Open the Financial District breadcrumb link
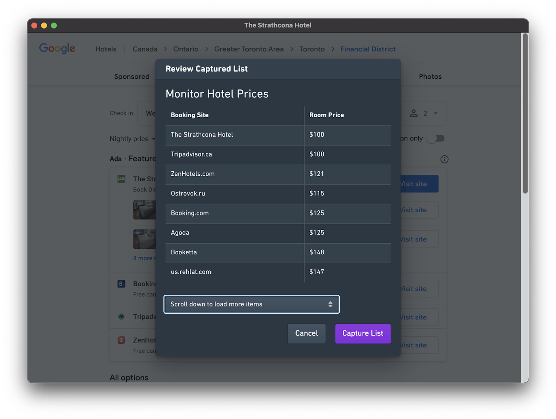Image resolution: width=556 pixels, height=419 pixels. click(368, 49)
